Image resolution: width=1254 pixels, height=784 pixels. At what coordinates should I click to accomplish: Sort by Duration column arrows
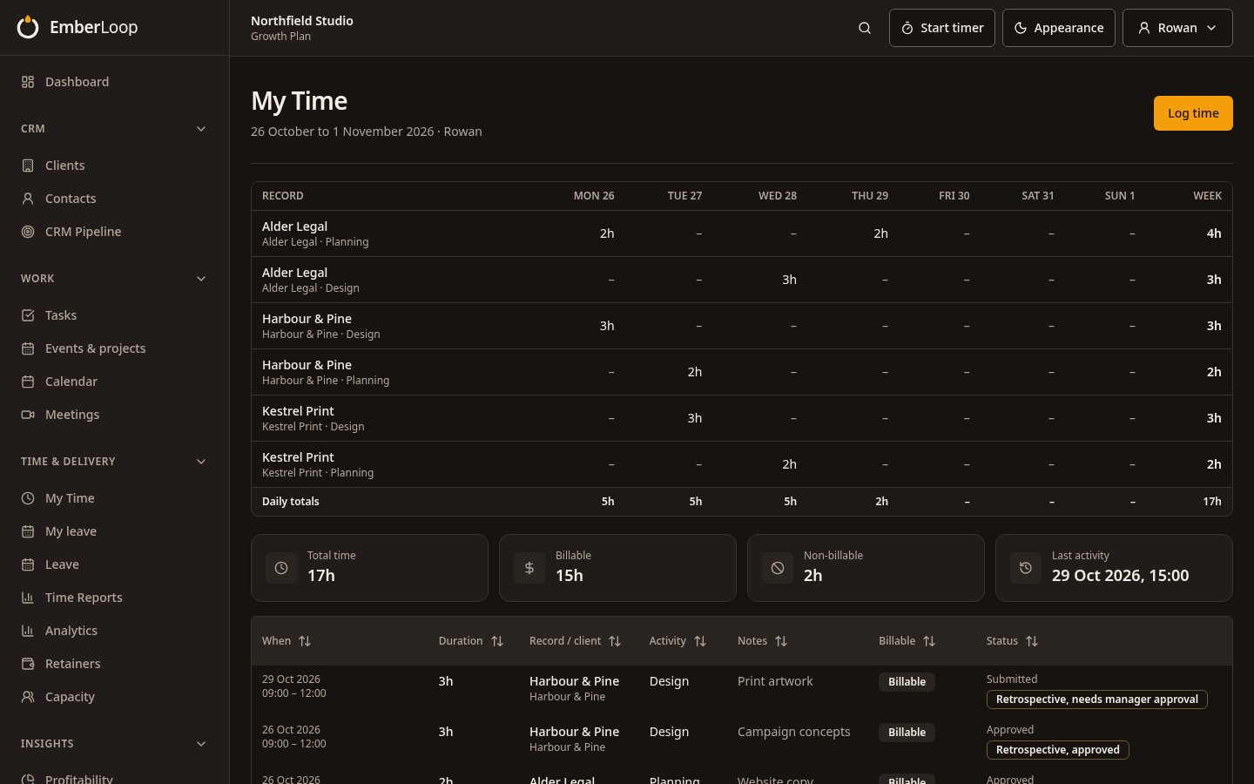497,641
